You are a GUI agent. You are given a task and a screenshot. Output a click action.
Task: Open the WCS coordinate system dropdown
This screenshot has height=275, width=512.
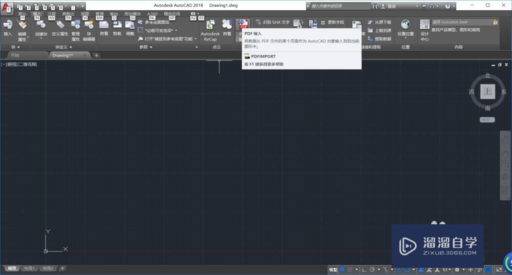pos(487,120)
